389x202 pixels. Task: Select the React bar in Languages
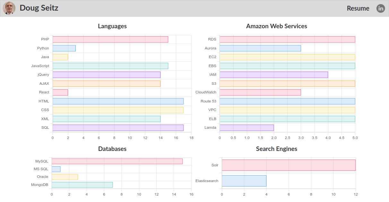(x=60, y=92)
